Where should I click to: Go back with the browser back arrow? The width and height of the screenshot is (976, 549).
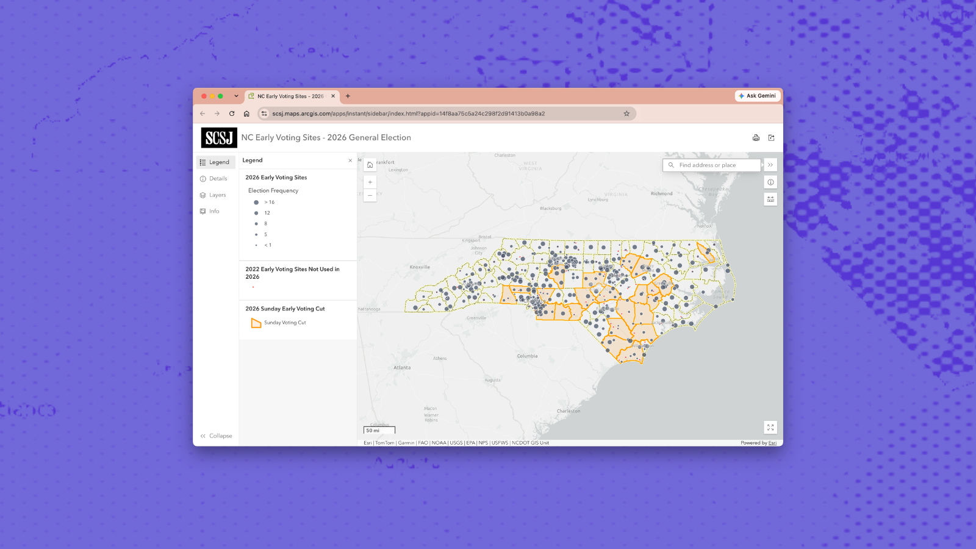[203, 113]
